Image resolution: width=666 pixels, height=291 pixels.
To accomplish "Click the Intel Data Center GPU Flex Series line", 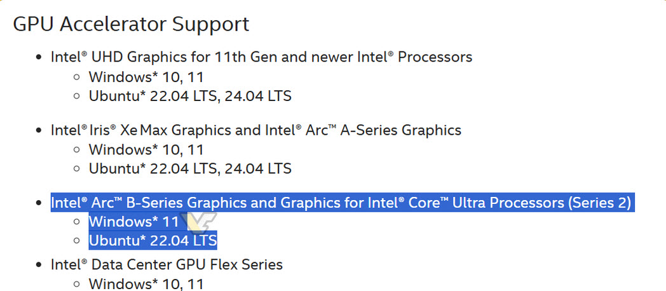I will pos(166,264).
